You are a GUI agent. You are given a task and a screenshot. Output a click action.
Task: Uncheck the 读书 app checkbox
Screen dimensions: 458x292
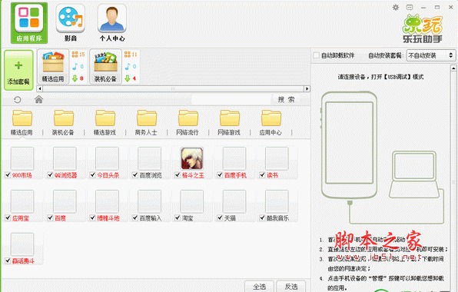pos(262,174)
